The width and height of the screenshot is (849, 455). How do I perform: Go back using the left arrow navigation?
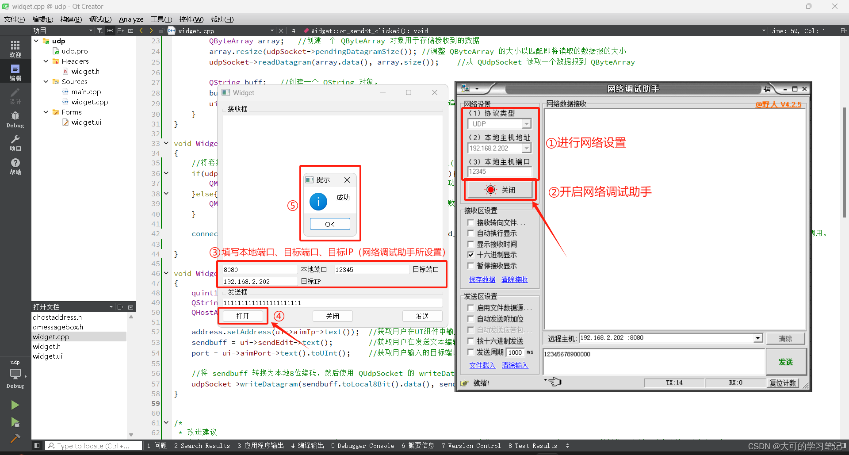coord(141,31)
